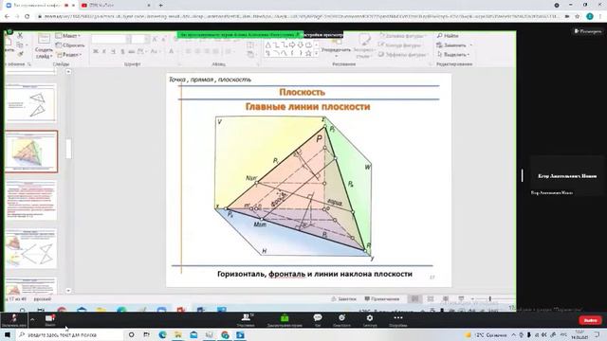Open audio options chevron beside microphone
Screen dimensions: 607x341
[32, 319]
